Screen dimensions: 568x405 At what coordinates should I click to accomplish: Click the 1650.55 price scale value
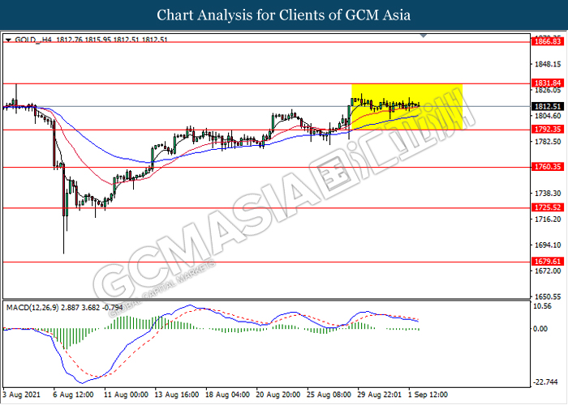tap(548, 296)
